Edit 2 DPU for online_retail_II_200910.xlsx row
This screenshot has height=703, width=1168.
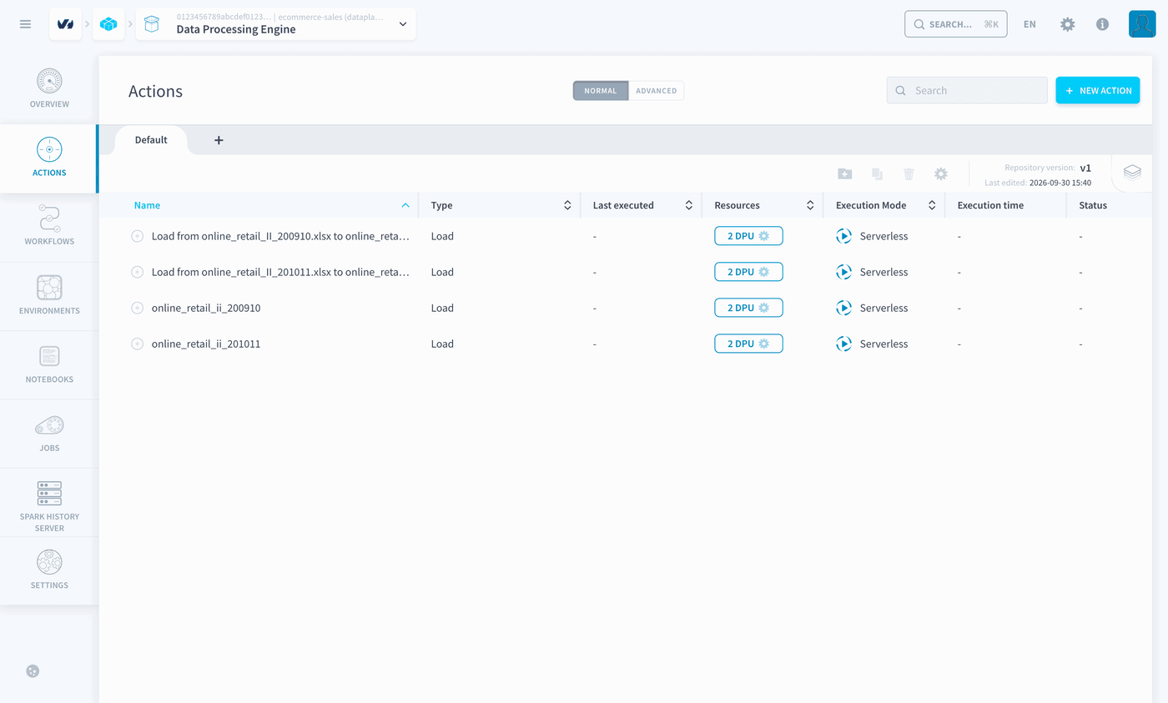point(748,236)
